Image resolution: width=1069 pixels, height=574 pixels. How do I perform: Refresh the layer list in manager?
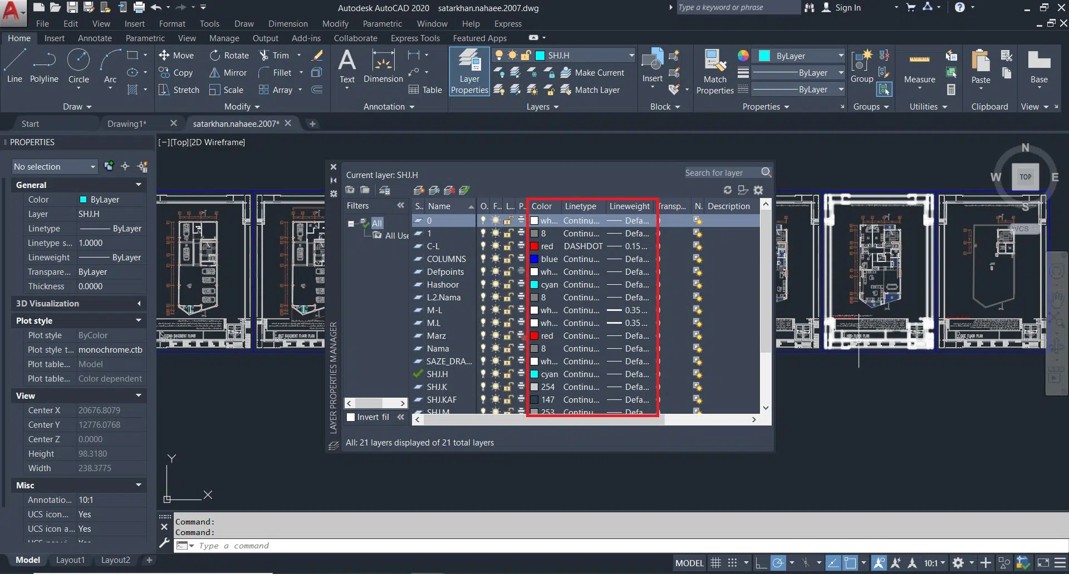(728, 190)
